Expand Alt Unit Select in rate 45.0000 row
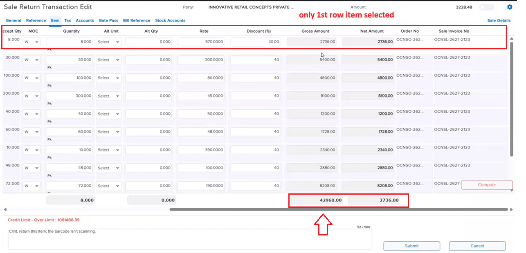 point(108,96)
